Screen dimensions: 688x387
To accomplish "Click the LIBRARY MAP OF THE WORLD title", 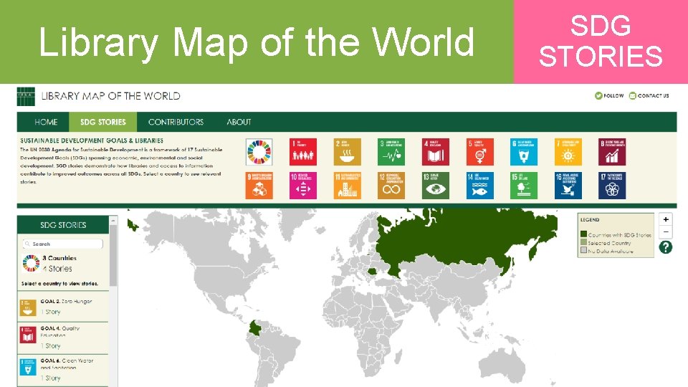I will click(x=110, y=96).
